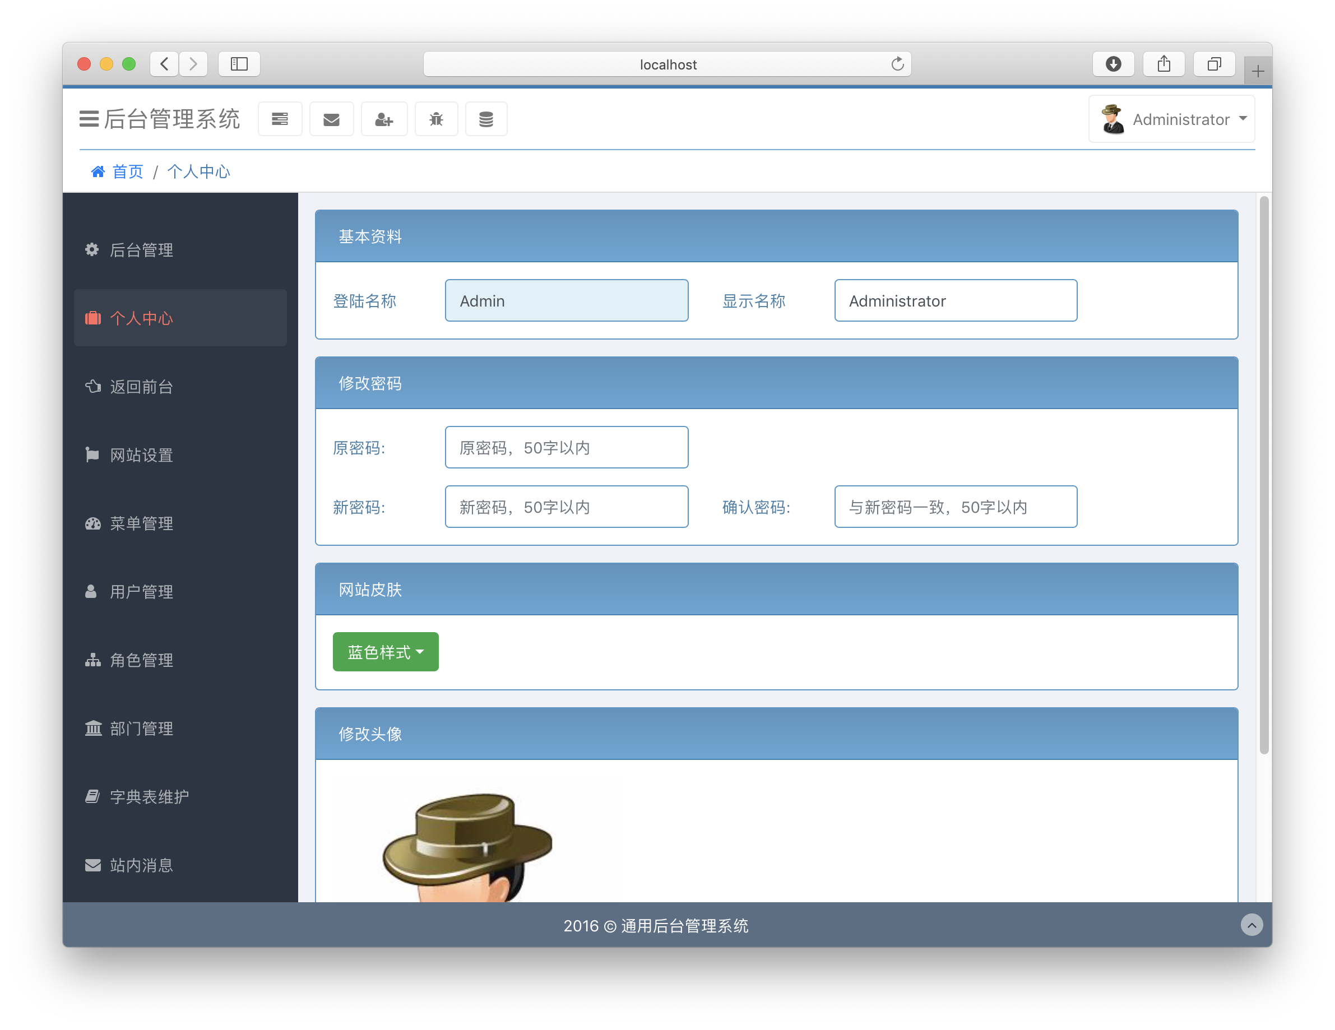Open 网站设置 in the sidebar
The width and height of the screenshot is (1335, 1030).
click(x=180, y=455)
